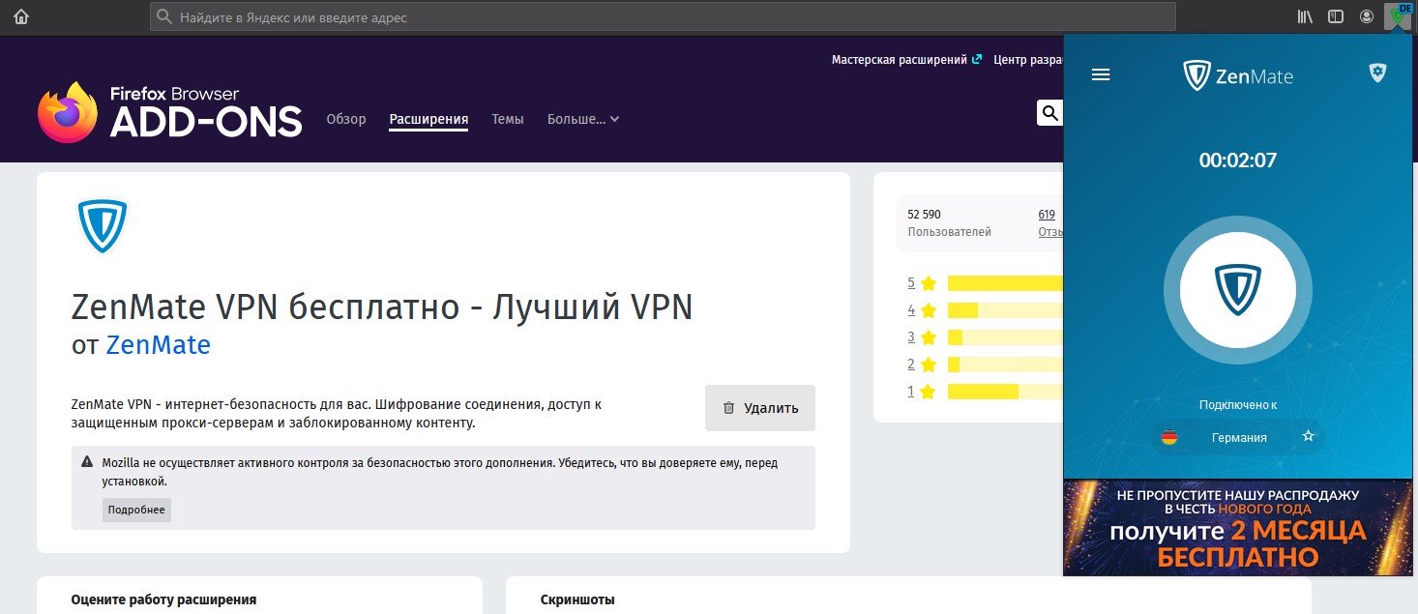Viewport: 1418px width, 614px height.
Task: Toggle the VPN connection round button
Action: pos(1238,291)
